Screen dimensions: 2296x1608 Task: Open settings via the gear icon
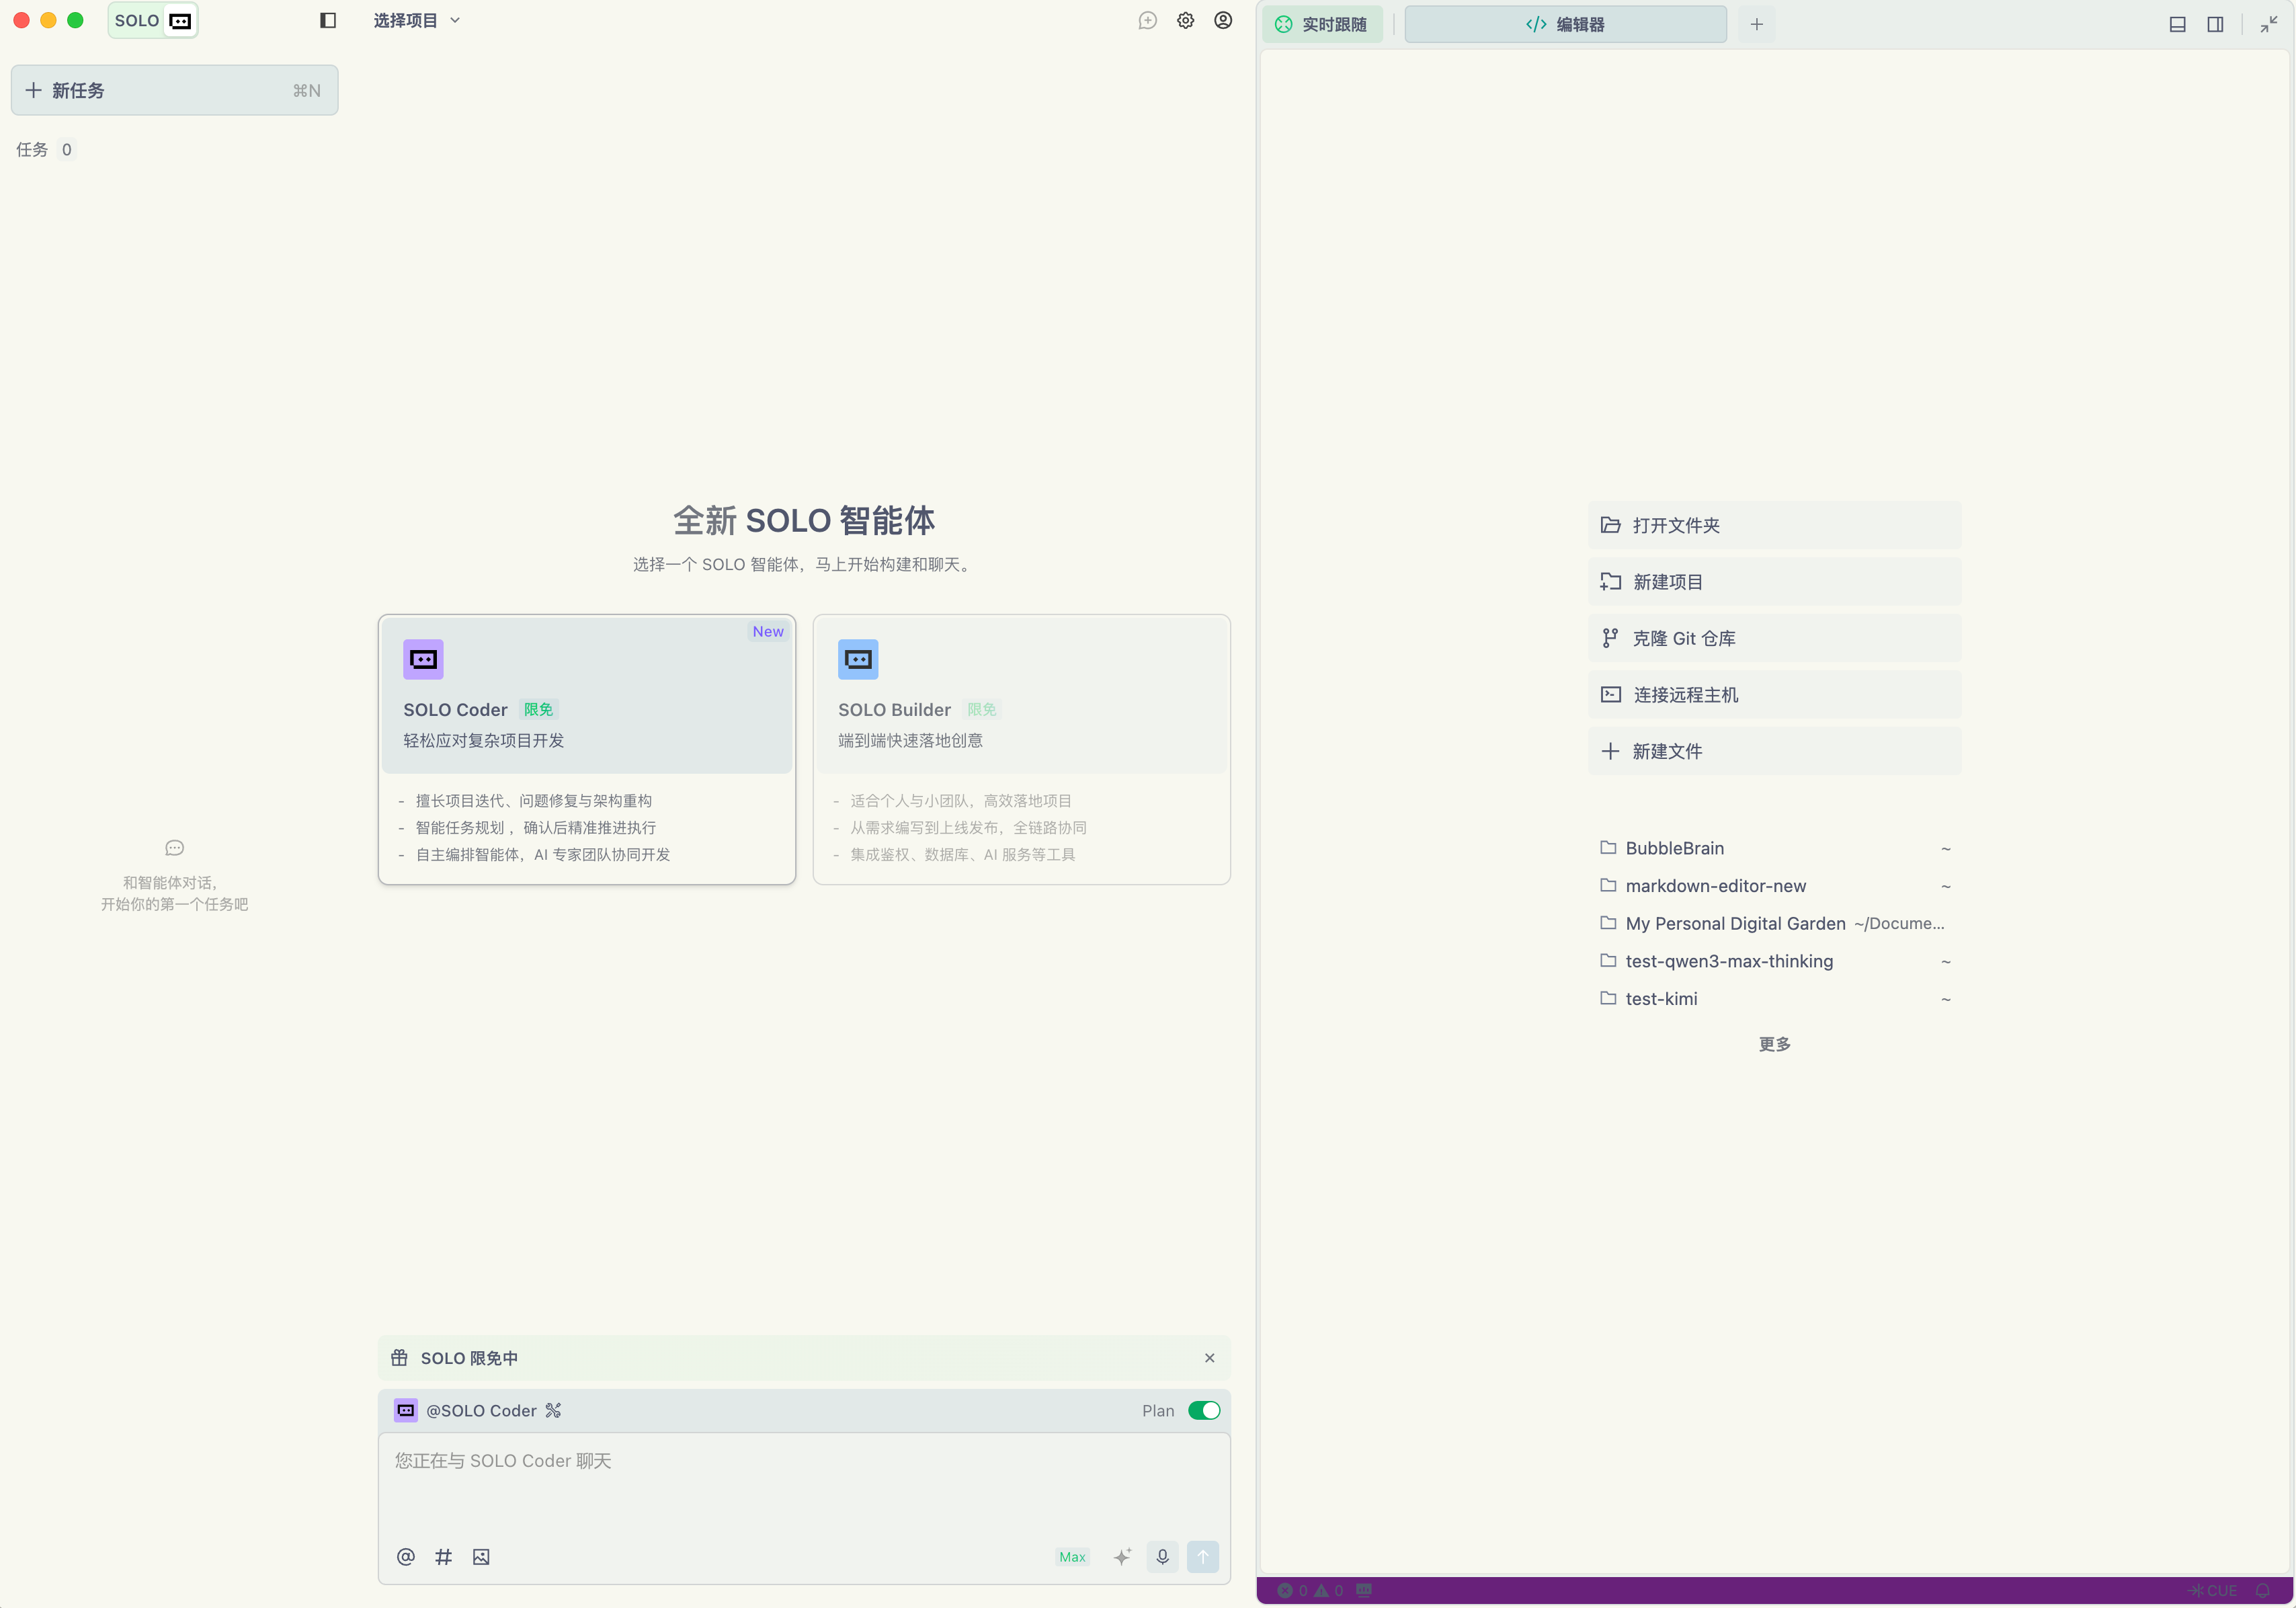pyautogui.click(x=1185, y=20)
